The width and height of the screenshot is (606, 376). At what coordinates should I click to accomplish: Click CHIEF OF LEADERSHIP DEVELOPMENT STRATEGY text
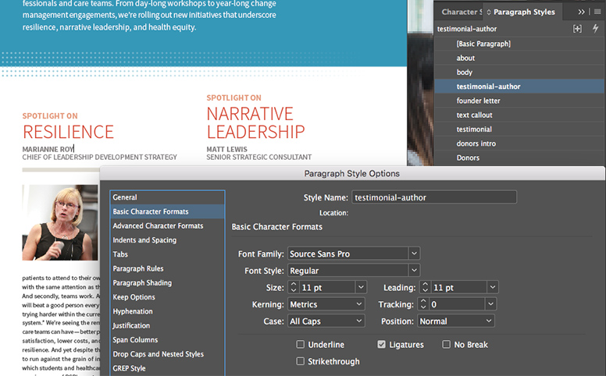coord(100,157)
